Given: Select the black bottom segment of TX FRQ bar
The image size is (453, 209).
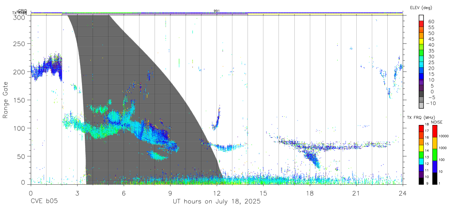Looking at the screenshot, I should [x=421, y=181].
